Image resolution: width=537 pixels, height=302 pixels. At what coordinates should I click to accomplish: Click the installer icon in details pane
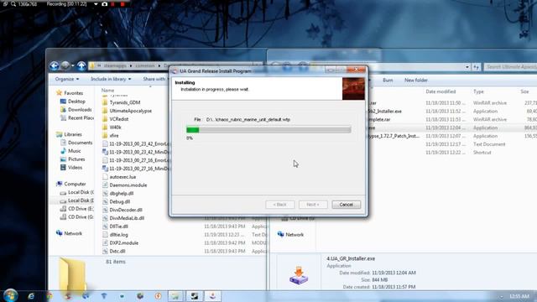299,276
